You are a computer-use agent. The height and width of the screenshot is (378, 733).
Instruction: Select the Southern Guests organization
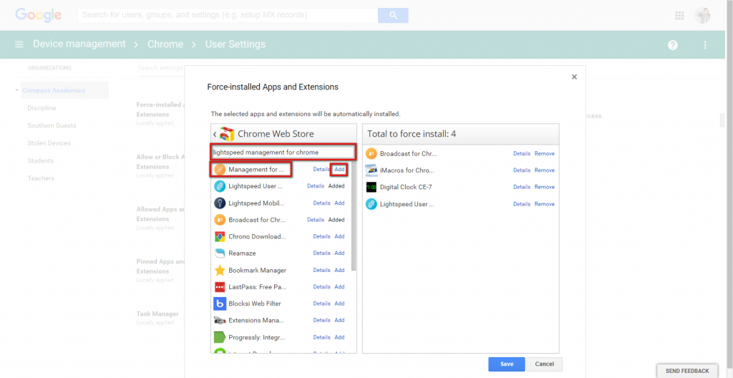click(52, 125)
